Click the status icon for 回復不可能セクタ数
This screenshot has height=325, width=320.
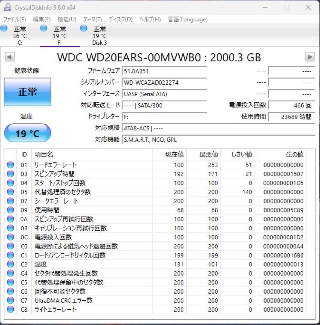click(x=10, y=291)
